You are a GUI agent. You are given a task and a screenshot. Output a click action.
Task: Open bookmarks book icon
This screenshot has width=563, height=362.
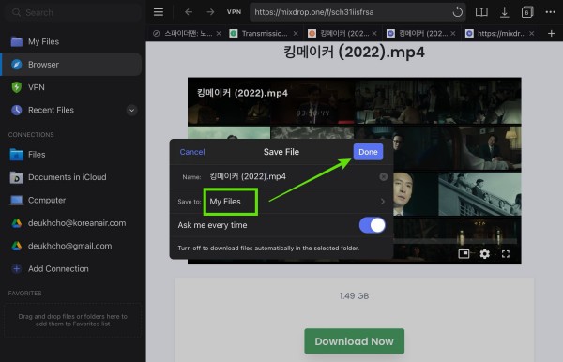481,12
